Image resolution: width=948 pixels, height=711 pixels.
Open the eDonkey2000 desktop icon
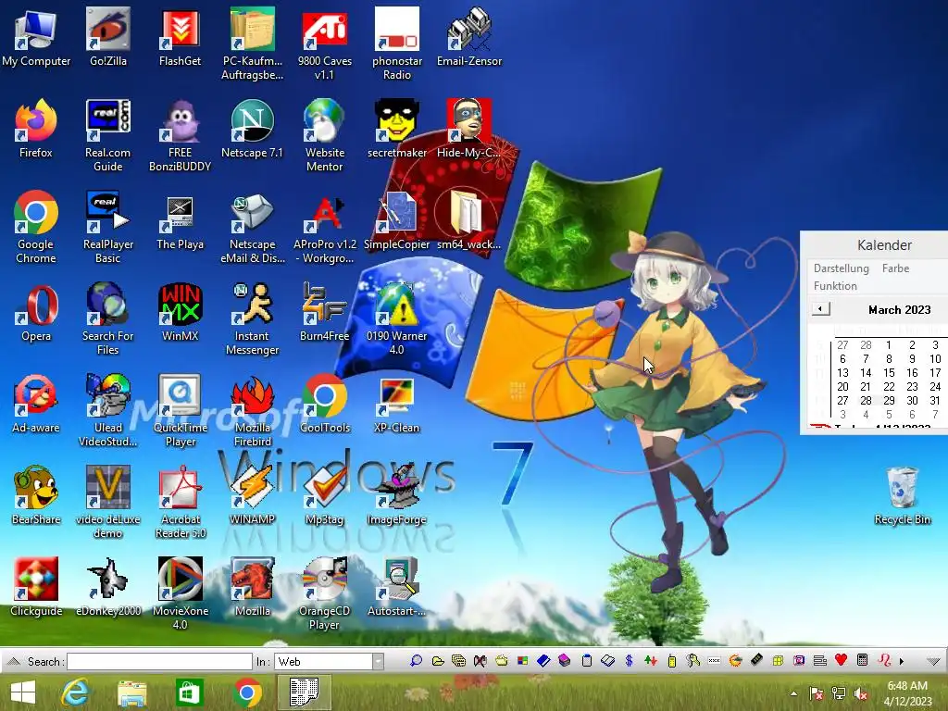pyautogui.click(x=108, y=588)
